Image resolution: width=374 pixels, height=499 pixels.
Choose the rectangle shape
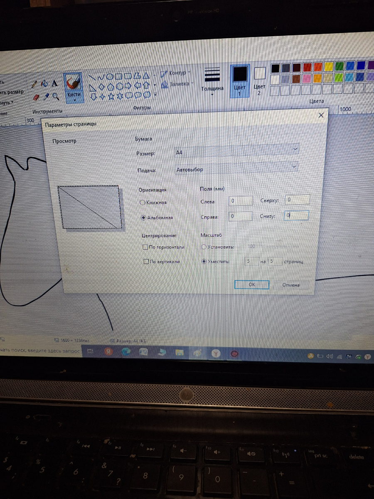[118, 77]
